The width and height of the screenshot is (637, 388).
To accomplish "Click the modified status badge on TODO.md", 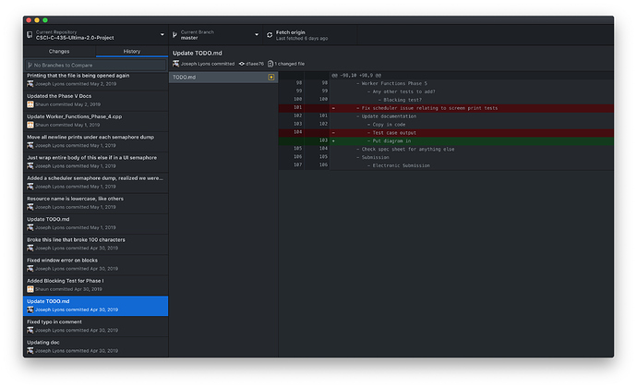I will pyautogui.click(x=271, y=78).
